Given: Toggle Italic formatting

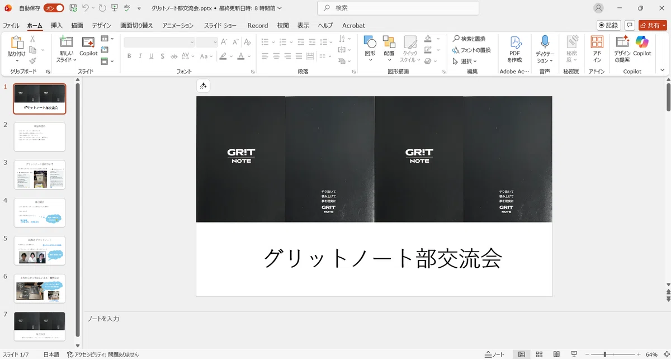Looking at the screenshot, I should pos(140,56).
